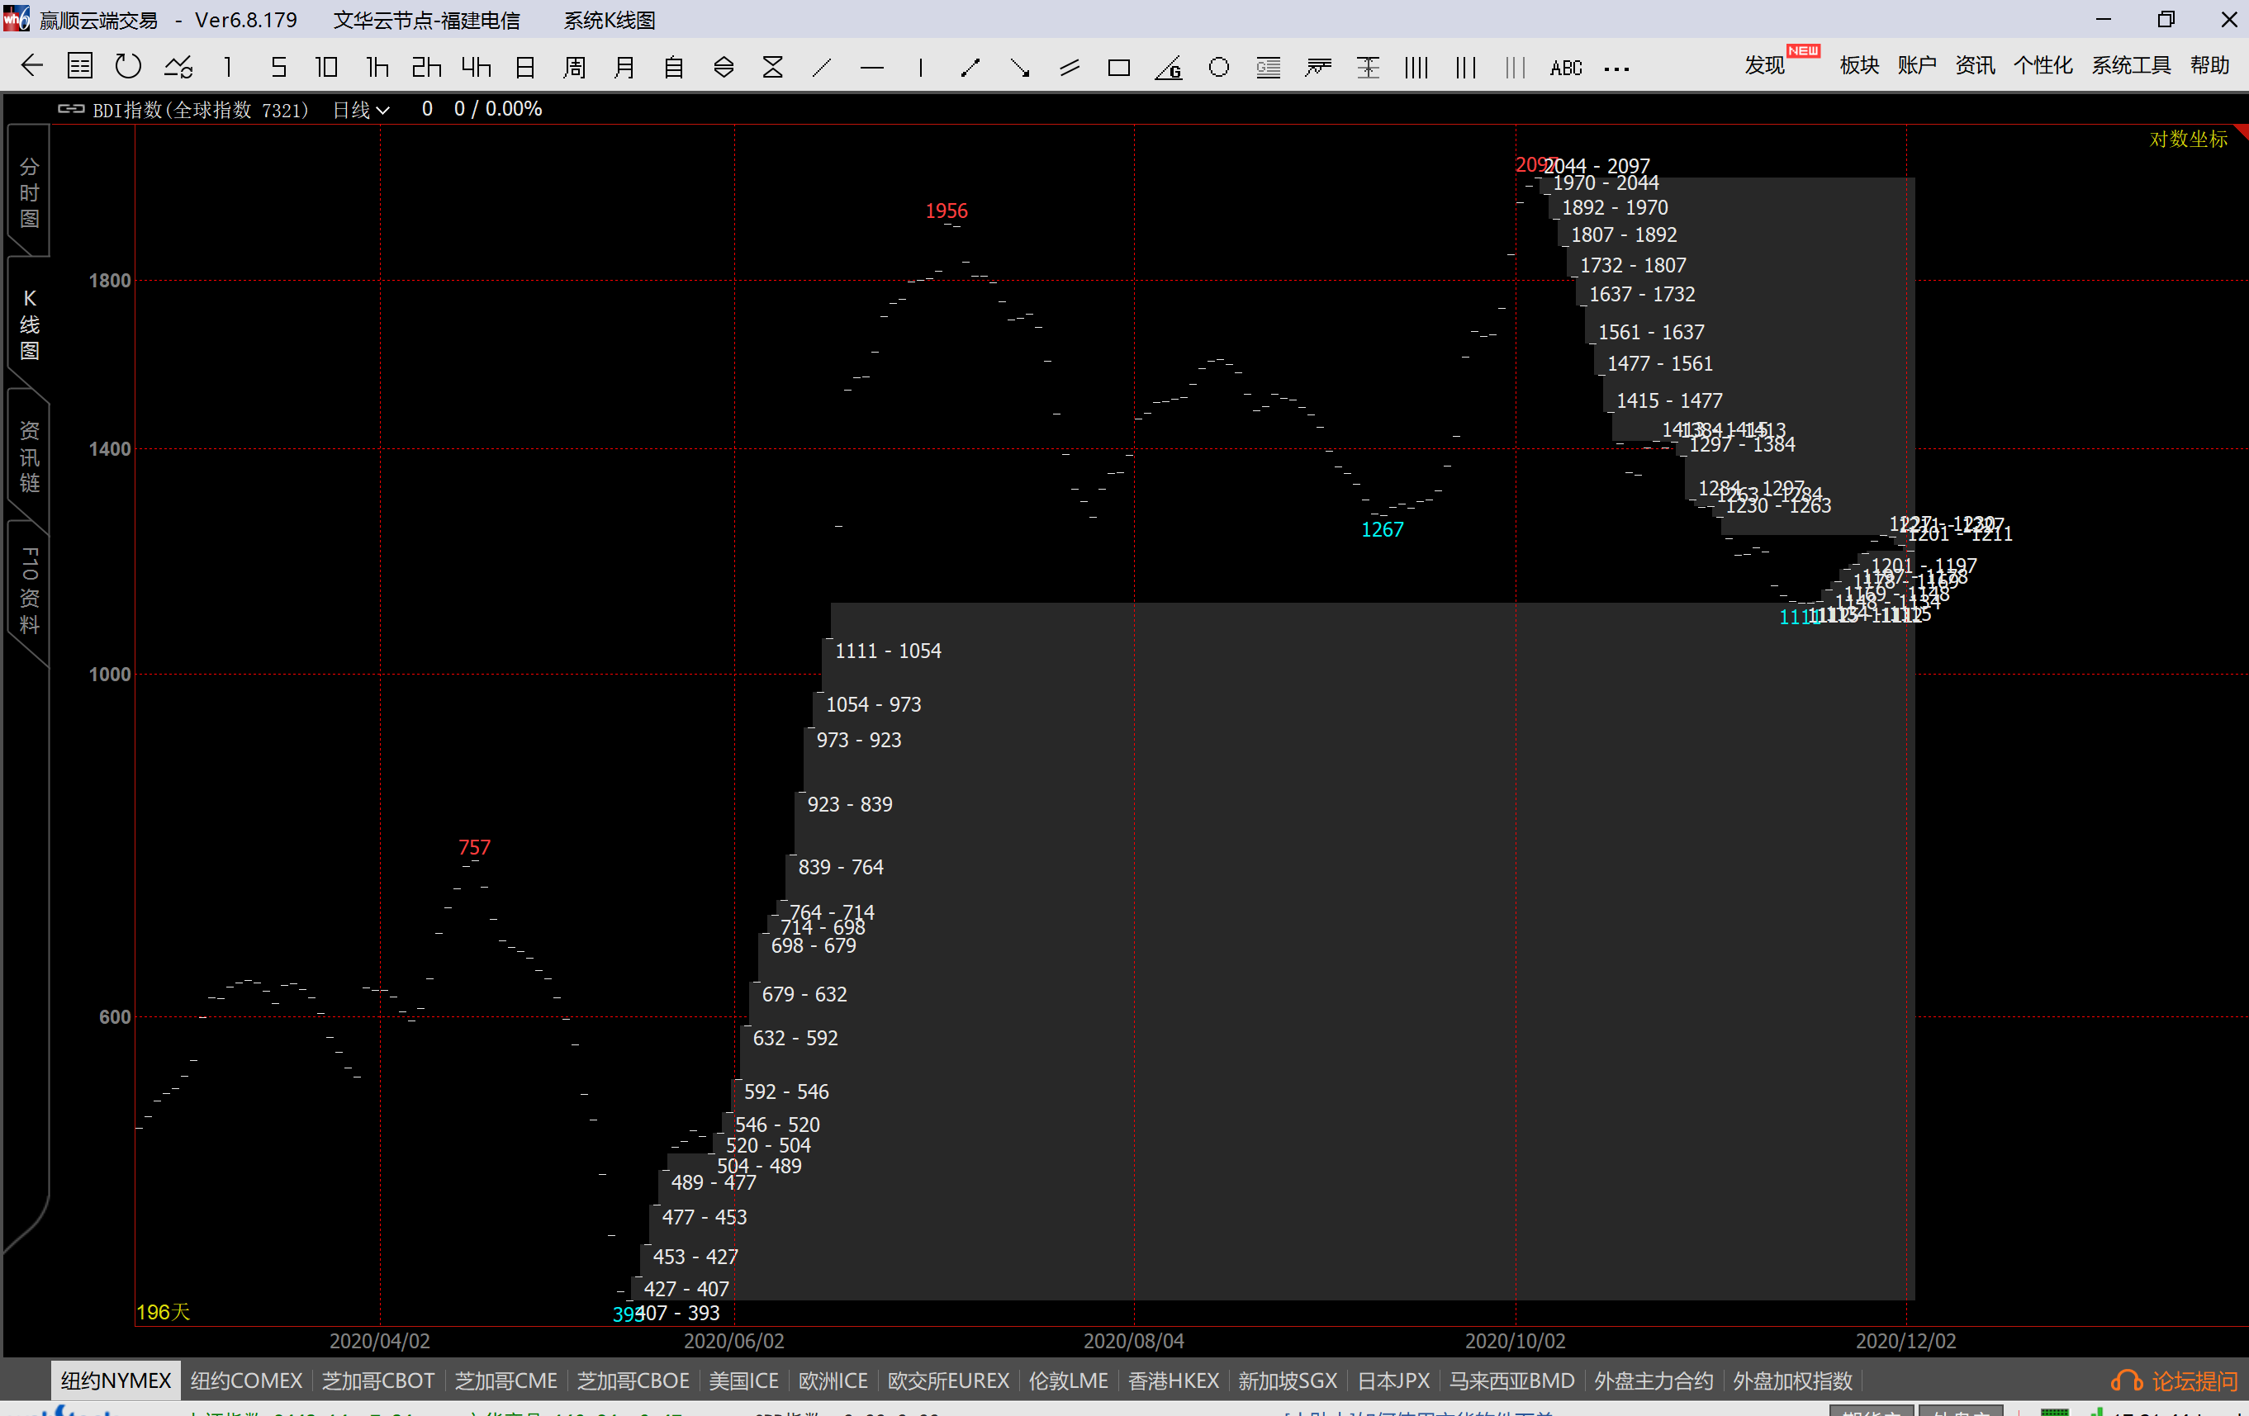Screen dimensions: 2249x1416
Task: Open the quote list table icon
Action: pos(80,66)
